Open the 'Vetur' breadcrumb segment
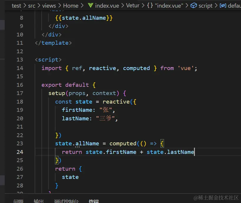The height and width of the screenshot is (203, 241). pyautogui.click(x=133, y=6)
